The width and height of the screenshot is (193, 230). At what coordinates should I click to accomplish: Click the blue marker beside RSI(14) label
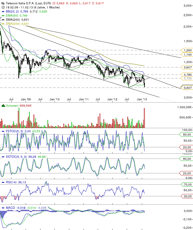pos(3,182)
